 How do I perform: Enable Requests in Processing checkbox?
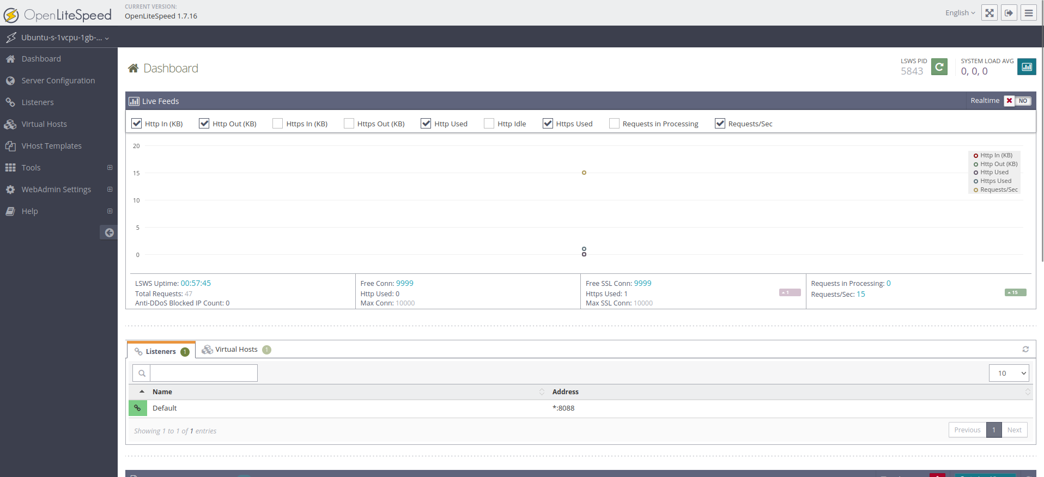point(614,124)
